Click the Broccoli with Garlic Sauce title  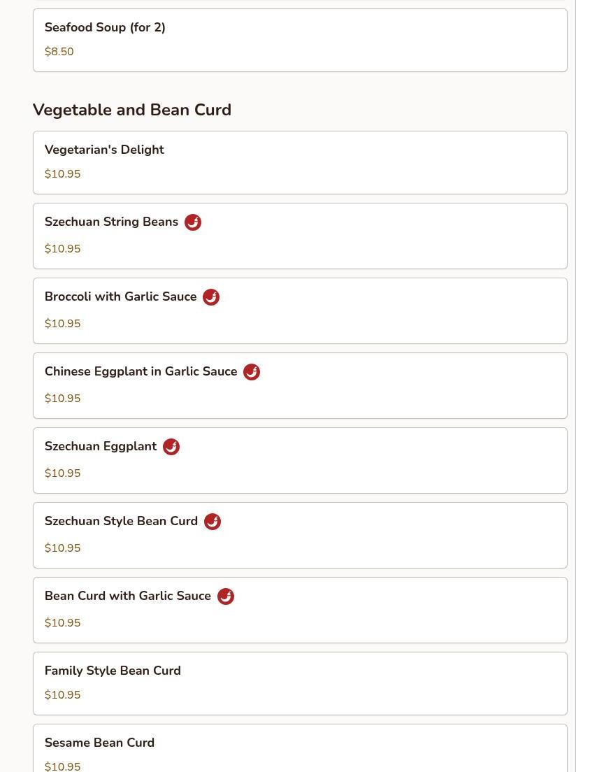coord(120,296)
